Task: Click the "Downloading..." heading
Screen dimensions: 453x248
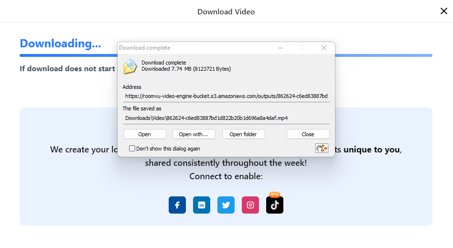Action: click(60, 43)
